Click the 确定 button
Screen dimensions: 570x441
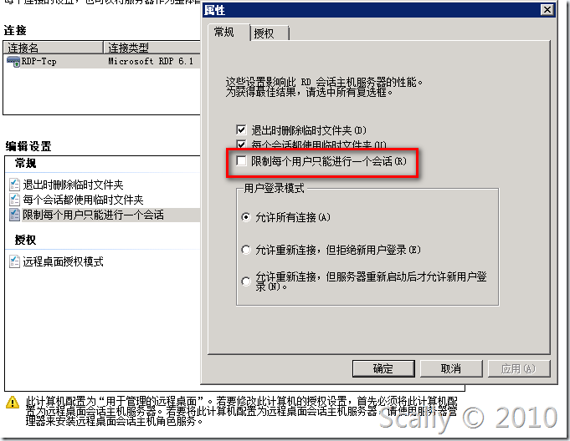point(383,369)
